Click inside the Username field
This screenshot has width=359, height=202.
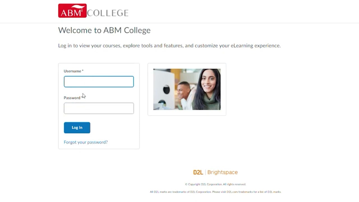coord(99,81)
